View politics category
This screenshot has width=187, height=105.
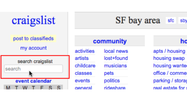pyautogui.click(x=112, y=81)
